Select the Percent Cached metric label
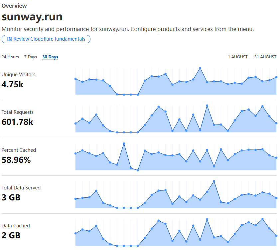The width and height of the screenshot is (280, 250). 19,150
